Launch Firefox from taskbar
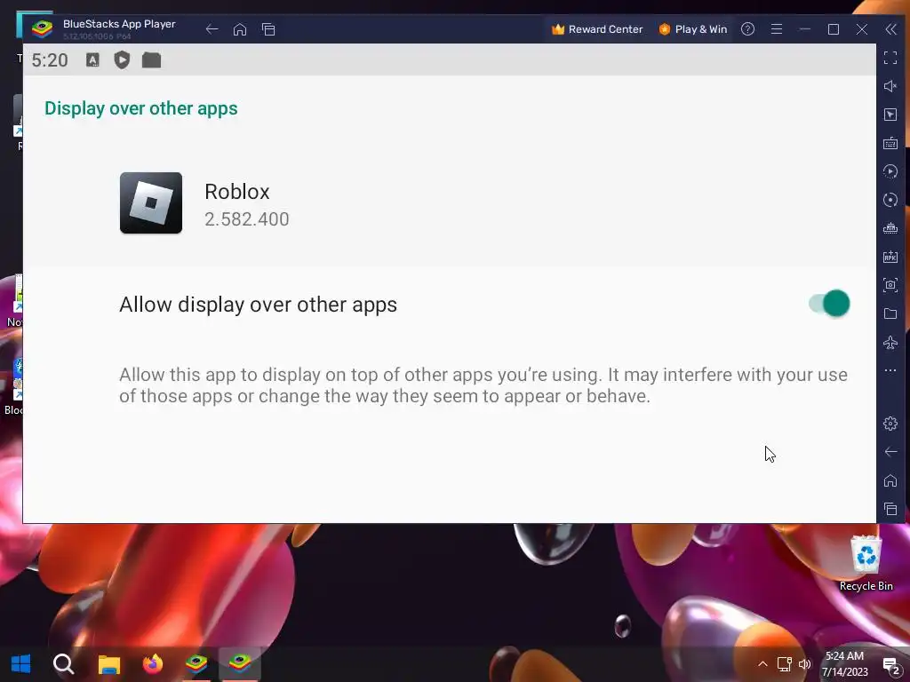 [153, 664]
